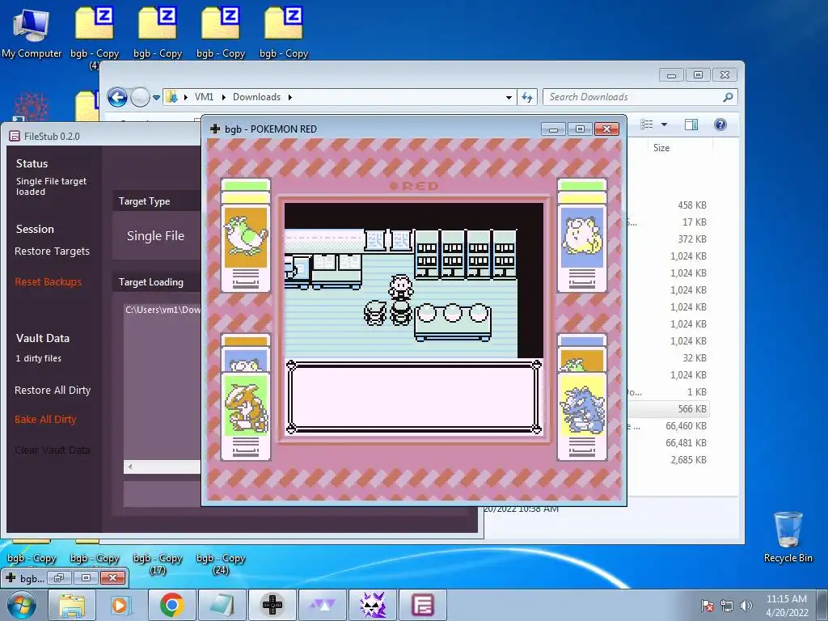The height and width of the screenshot is (621, 828).
Task: Change view using the Explorer view icon
Action: pyautogui.click(x=647, y=125)
